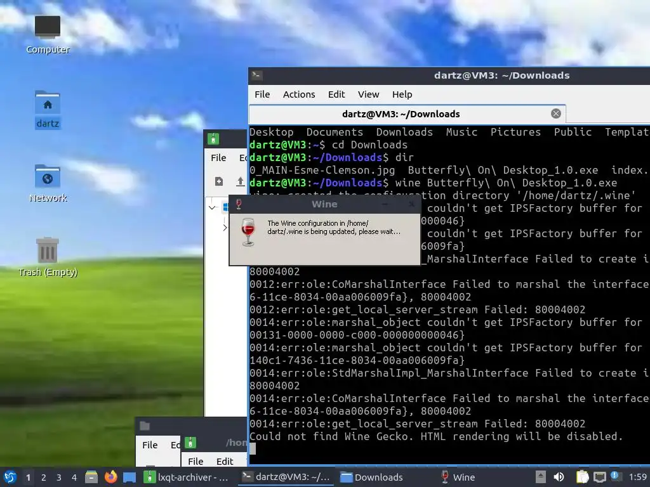Screen dimensions: 650x487
Task: Open File menu of the bottom file manager window
Action: coord(150,445)
